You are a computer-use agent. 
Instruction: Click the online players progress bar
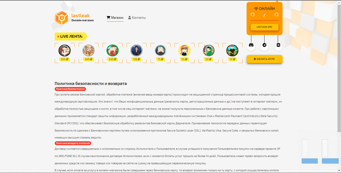point(265,20)
